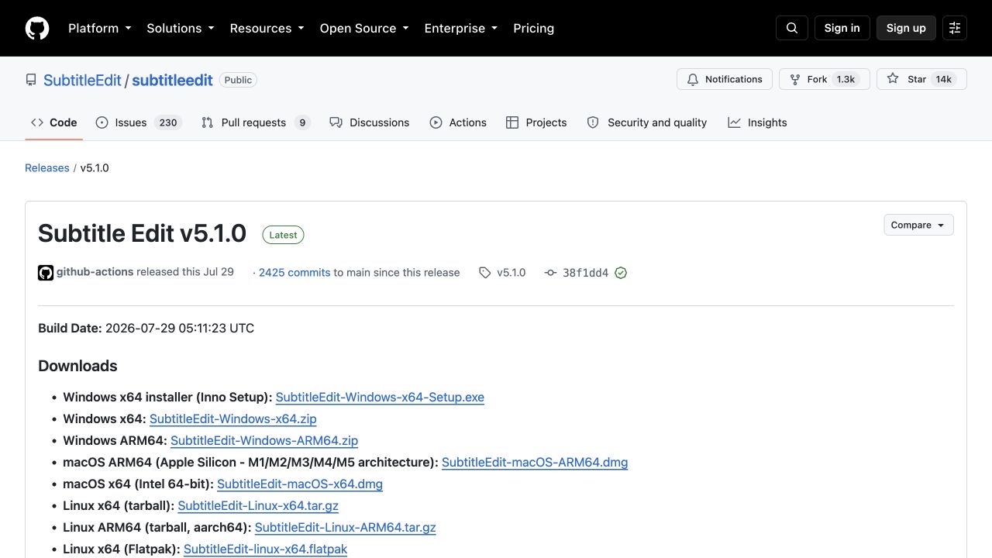Viewport: 992px width, 558px height.
Task: Download SubtitleEdit-linux-x64.flatpak
Action: pos(265,549)
